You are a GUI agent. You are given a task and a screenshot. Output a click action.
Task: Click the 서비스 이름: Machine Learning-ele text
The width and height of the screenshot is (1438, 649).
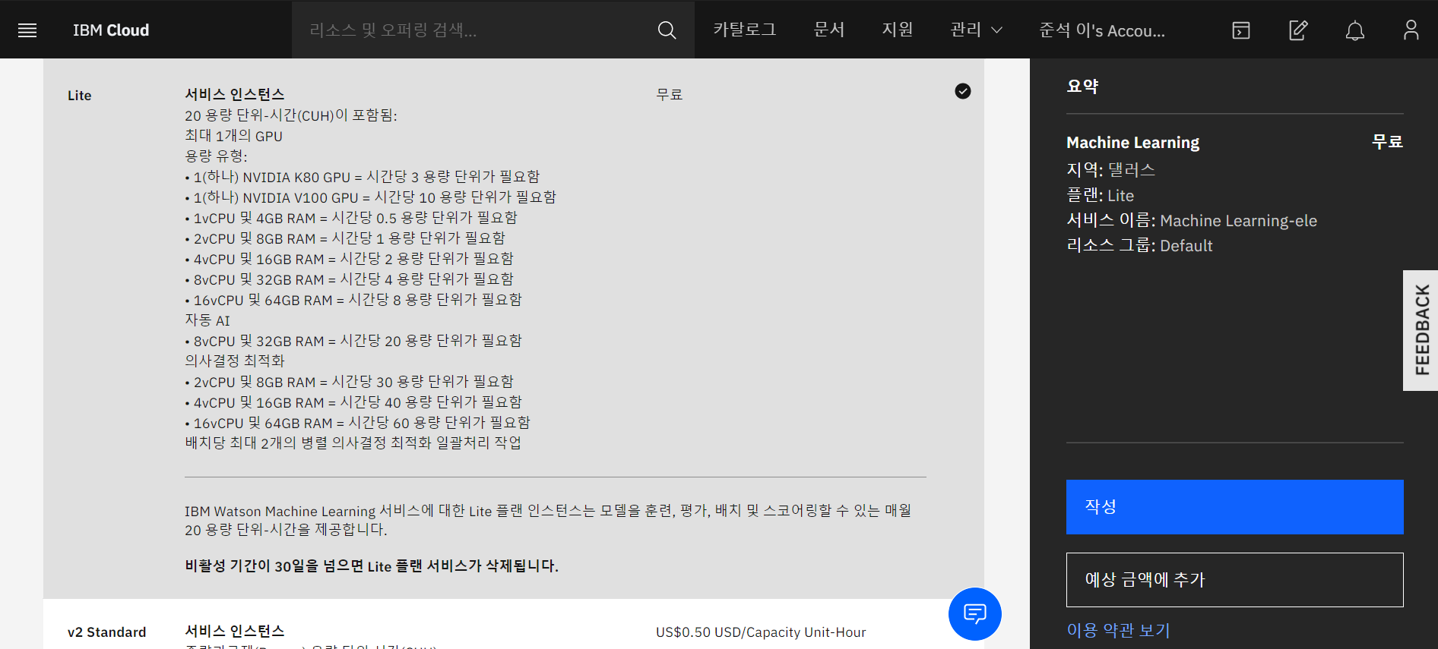pyautogui.click(x=1192, y=220)
